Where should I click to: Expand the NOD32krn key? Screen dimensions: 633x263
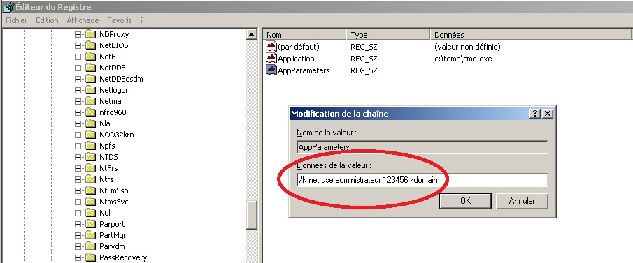click(78, 135)
